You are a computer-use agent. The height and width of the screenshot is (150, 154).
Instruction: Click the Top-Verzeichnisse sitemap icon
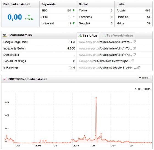tap(104, 35)
